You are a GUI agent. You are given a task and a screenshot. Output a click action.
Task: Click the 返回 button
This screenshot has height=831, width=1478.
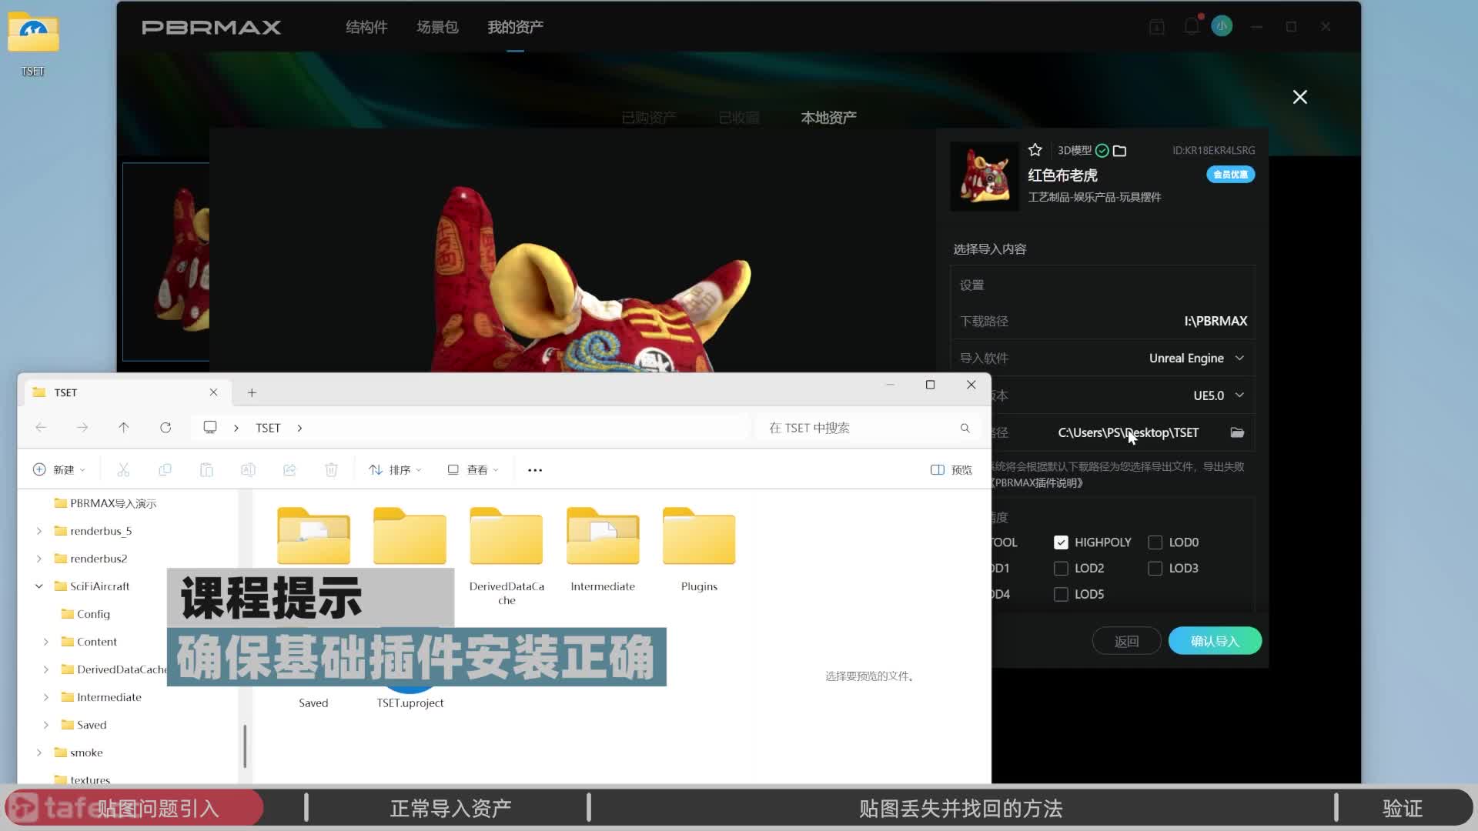tap(1126, 641)
